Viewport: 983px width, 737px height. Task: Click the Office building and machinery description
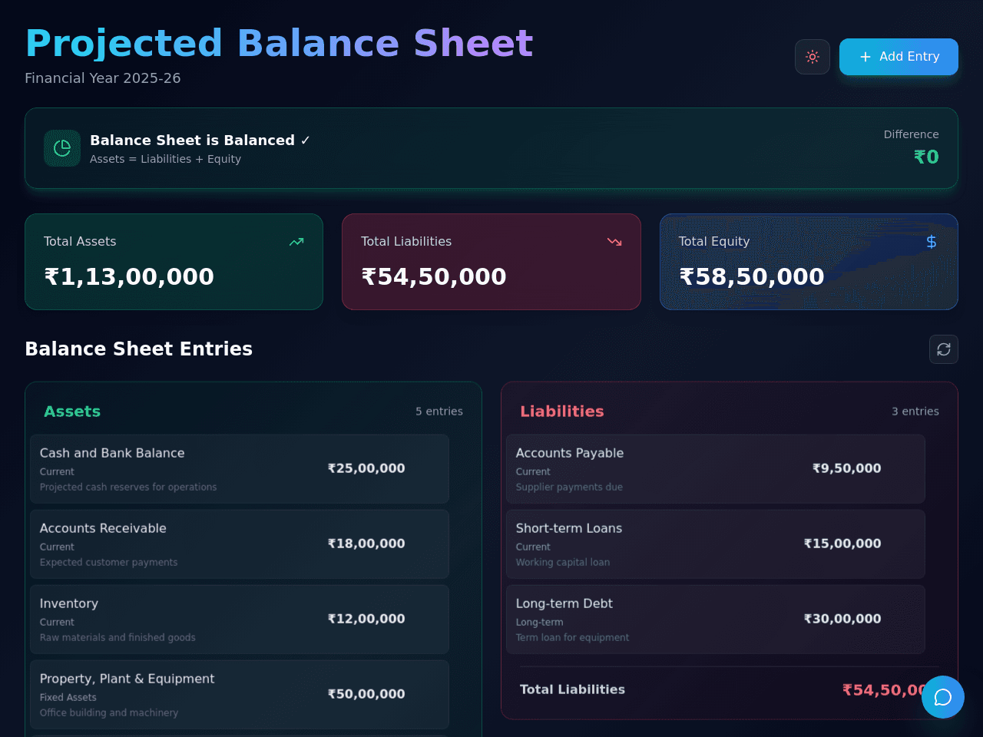109,712
